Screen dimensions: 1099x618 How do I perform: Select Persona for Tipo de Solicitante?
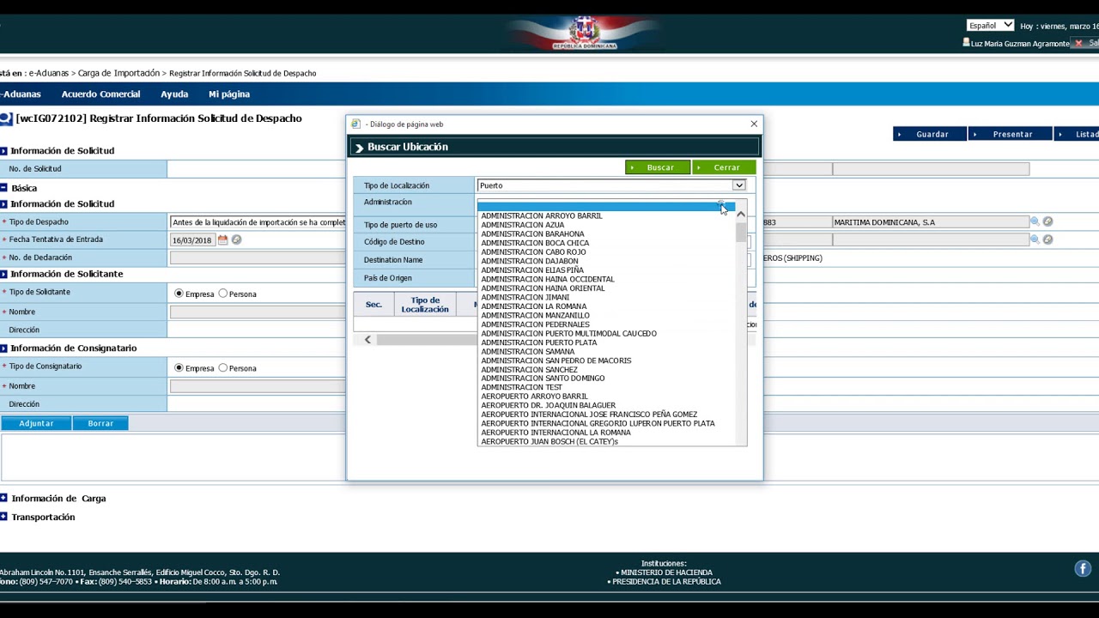(223, 294)
